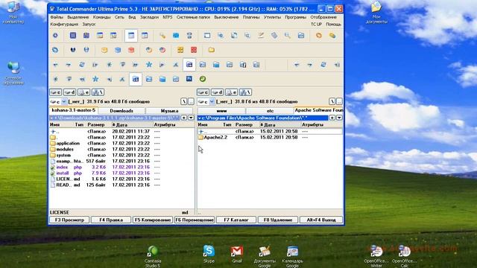Click the yellow box archive icon
Screen dimensions: 477x268
pyautogui.click(x=104, y=50)
